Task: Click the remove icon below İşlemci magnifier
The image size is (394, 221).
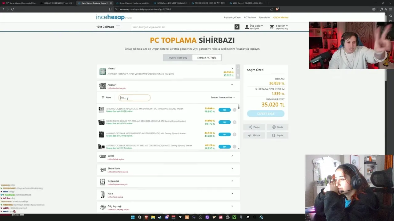Action: [x=238, y=75]
